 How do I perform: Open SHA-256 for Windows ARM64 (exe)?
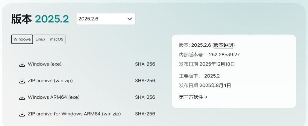click(x=145, y=97)
